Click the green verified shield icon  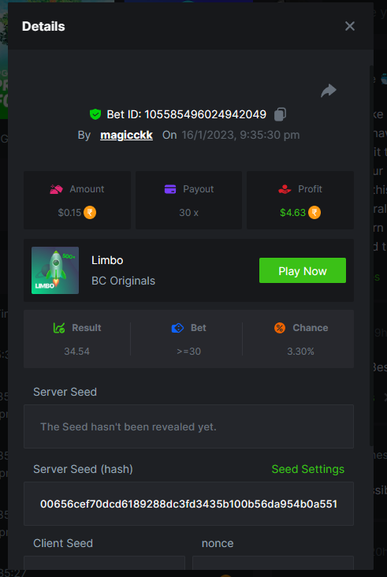pos(95,114)
